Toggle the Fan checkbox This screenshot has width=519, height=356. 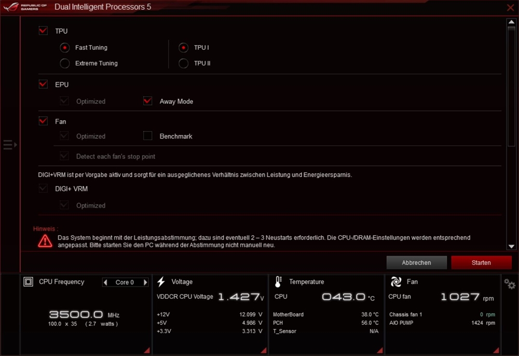[44, 121]
